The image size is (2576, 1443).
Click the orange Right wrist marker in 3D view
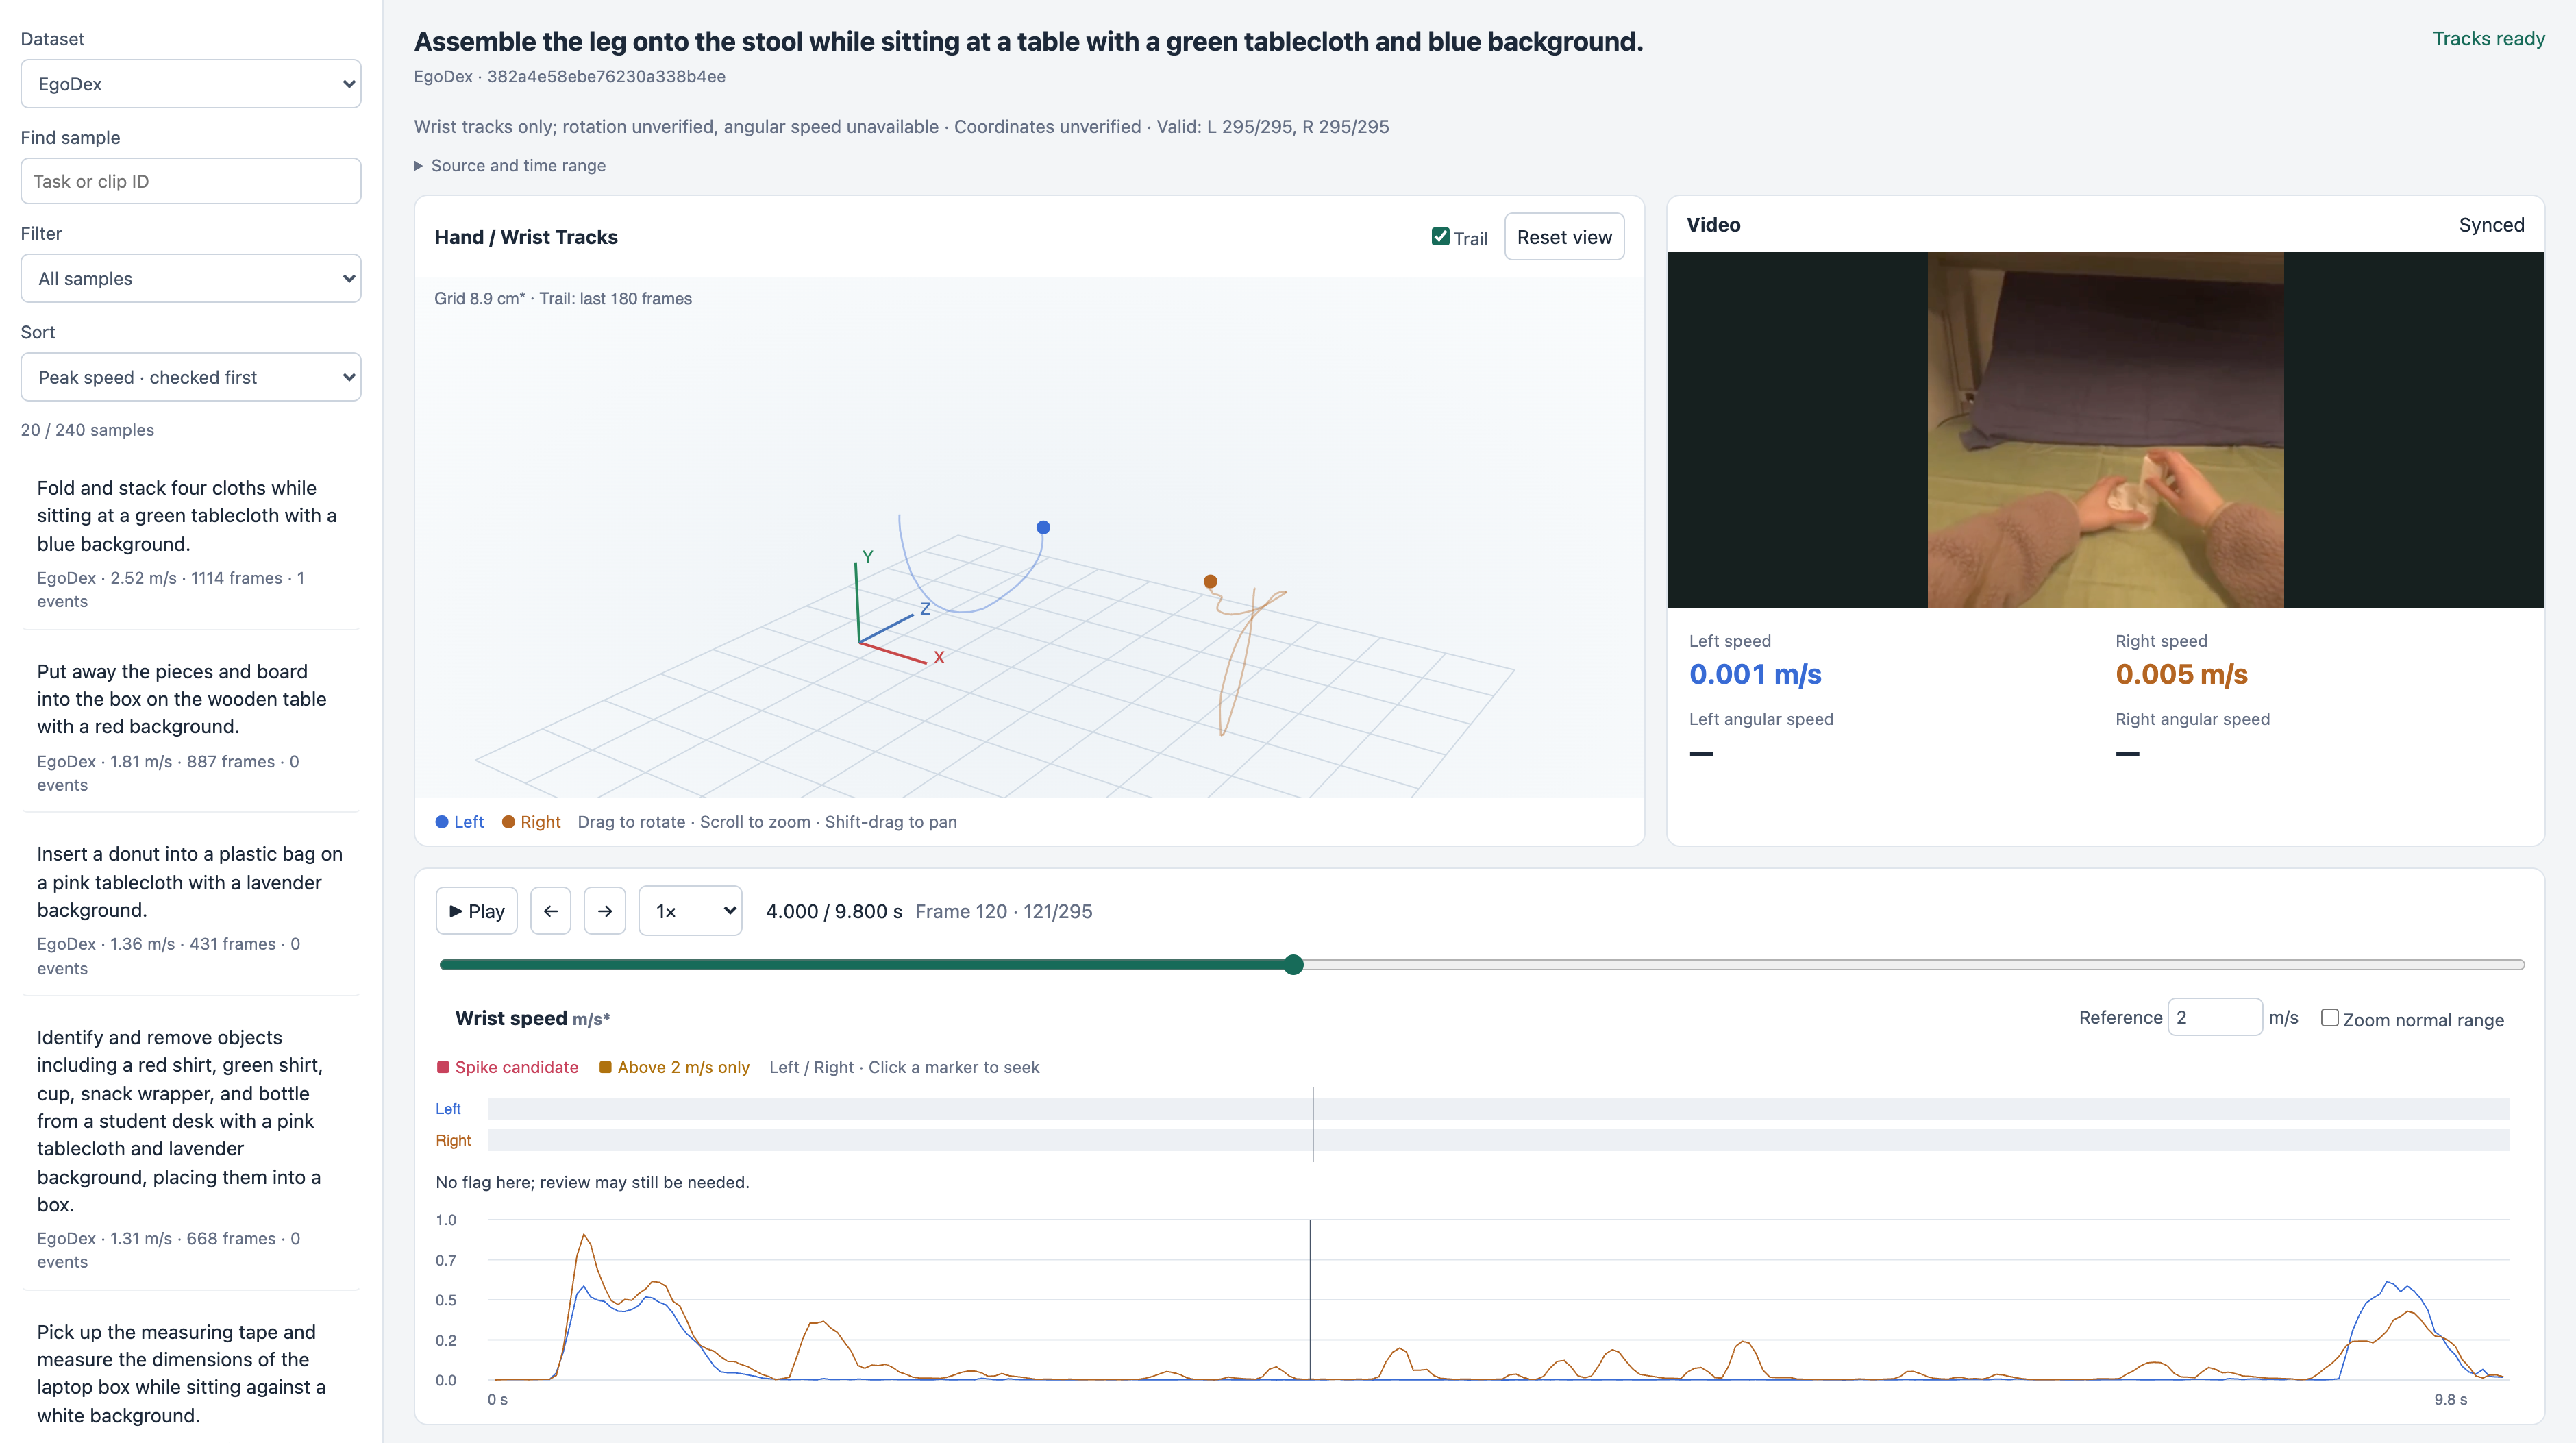pyautogui.click(x=1210, y=581)
